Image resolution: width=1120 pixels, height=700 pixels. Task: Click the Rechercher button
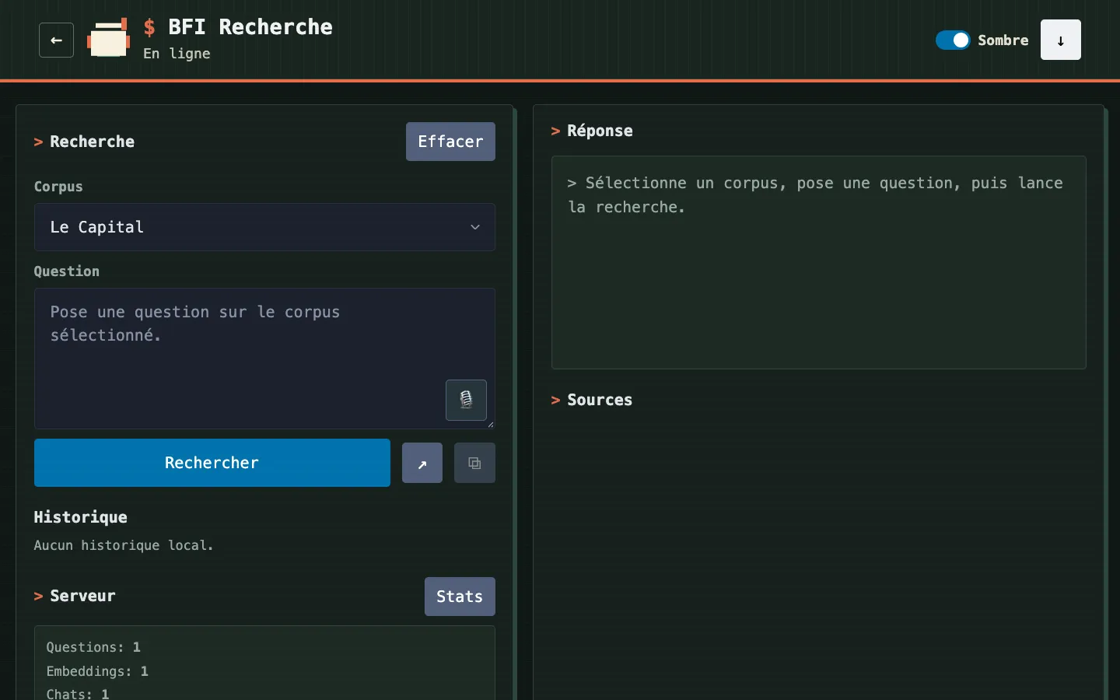click(x=212, y=463)
